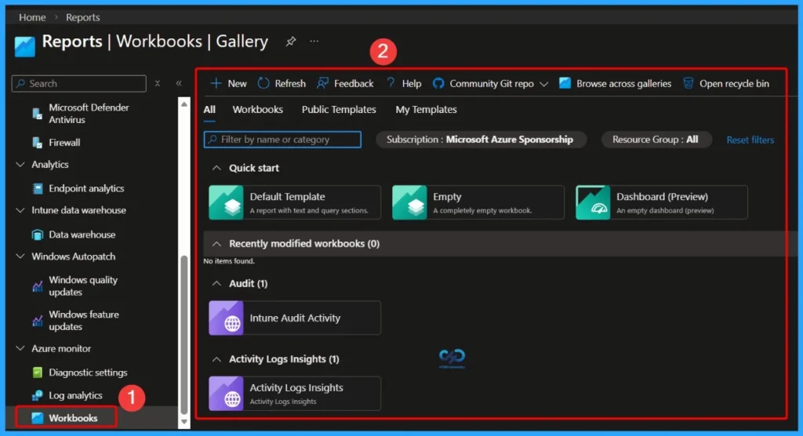This screenshot has width=803, height=436.
Task: Click the Reports workbook logo icon
Action: (24, 46)
